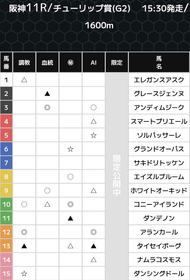The width and height of the screenshot is (190, 280).
Task: Click the blue number 6 gate swatch
Action: coord(6,149)
